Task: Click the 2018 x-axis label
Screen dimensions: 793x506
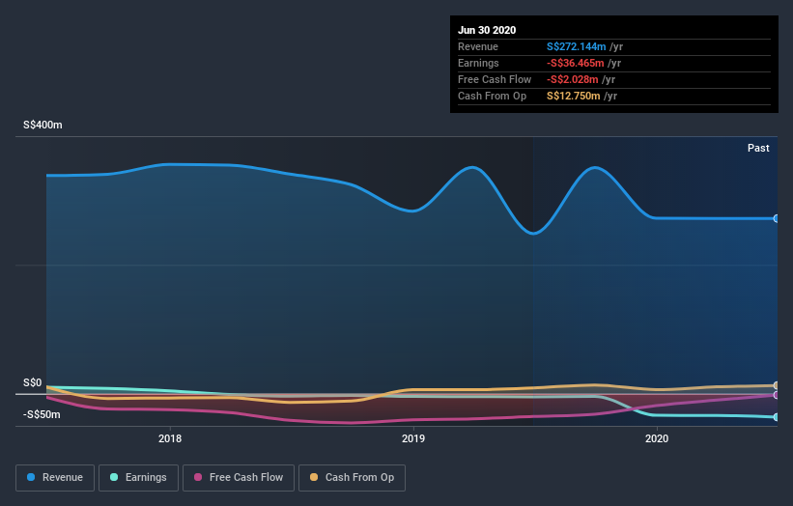Action: pyautogui.click(x=170, y=438)
